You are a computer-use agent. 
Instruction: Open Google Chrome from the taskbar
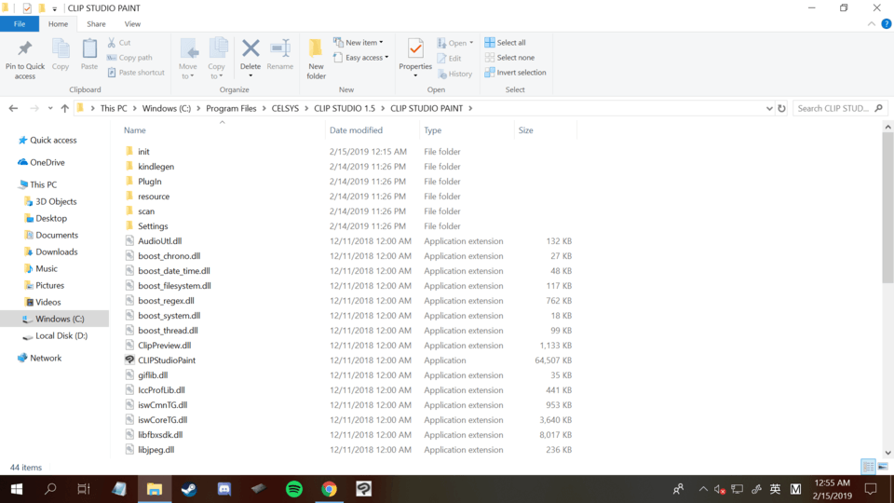coord(329,489)
